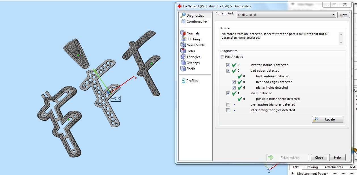357x175 pixels.
Task: Click Advice box scroll down arrow
Action: point(341,42)
